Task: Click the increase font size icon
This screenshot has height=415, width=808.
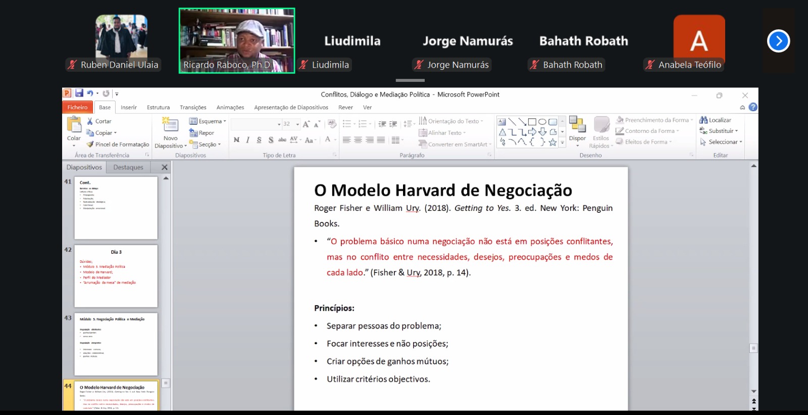Action: coord(306,124)
